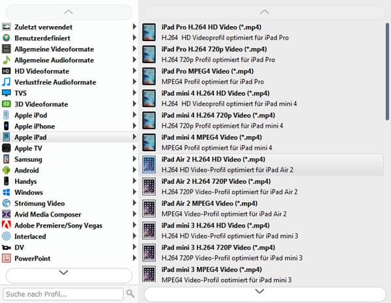This screenshot has height=303, width=391.
Task: Select iPad Pro H.264 720p Video profile
Action: tap(262, 54)
